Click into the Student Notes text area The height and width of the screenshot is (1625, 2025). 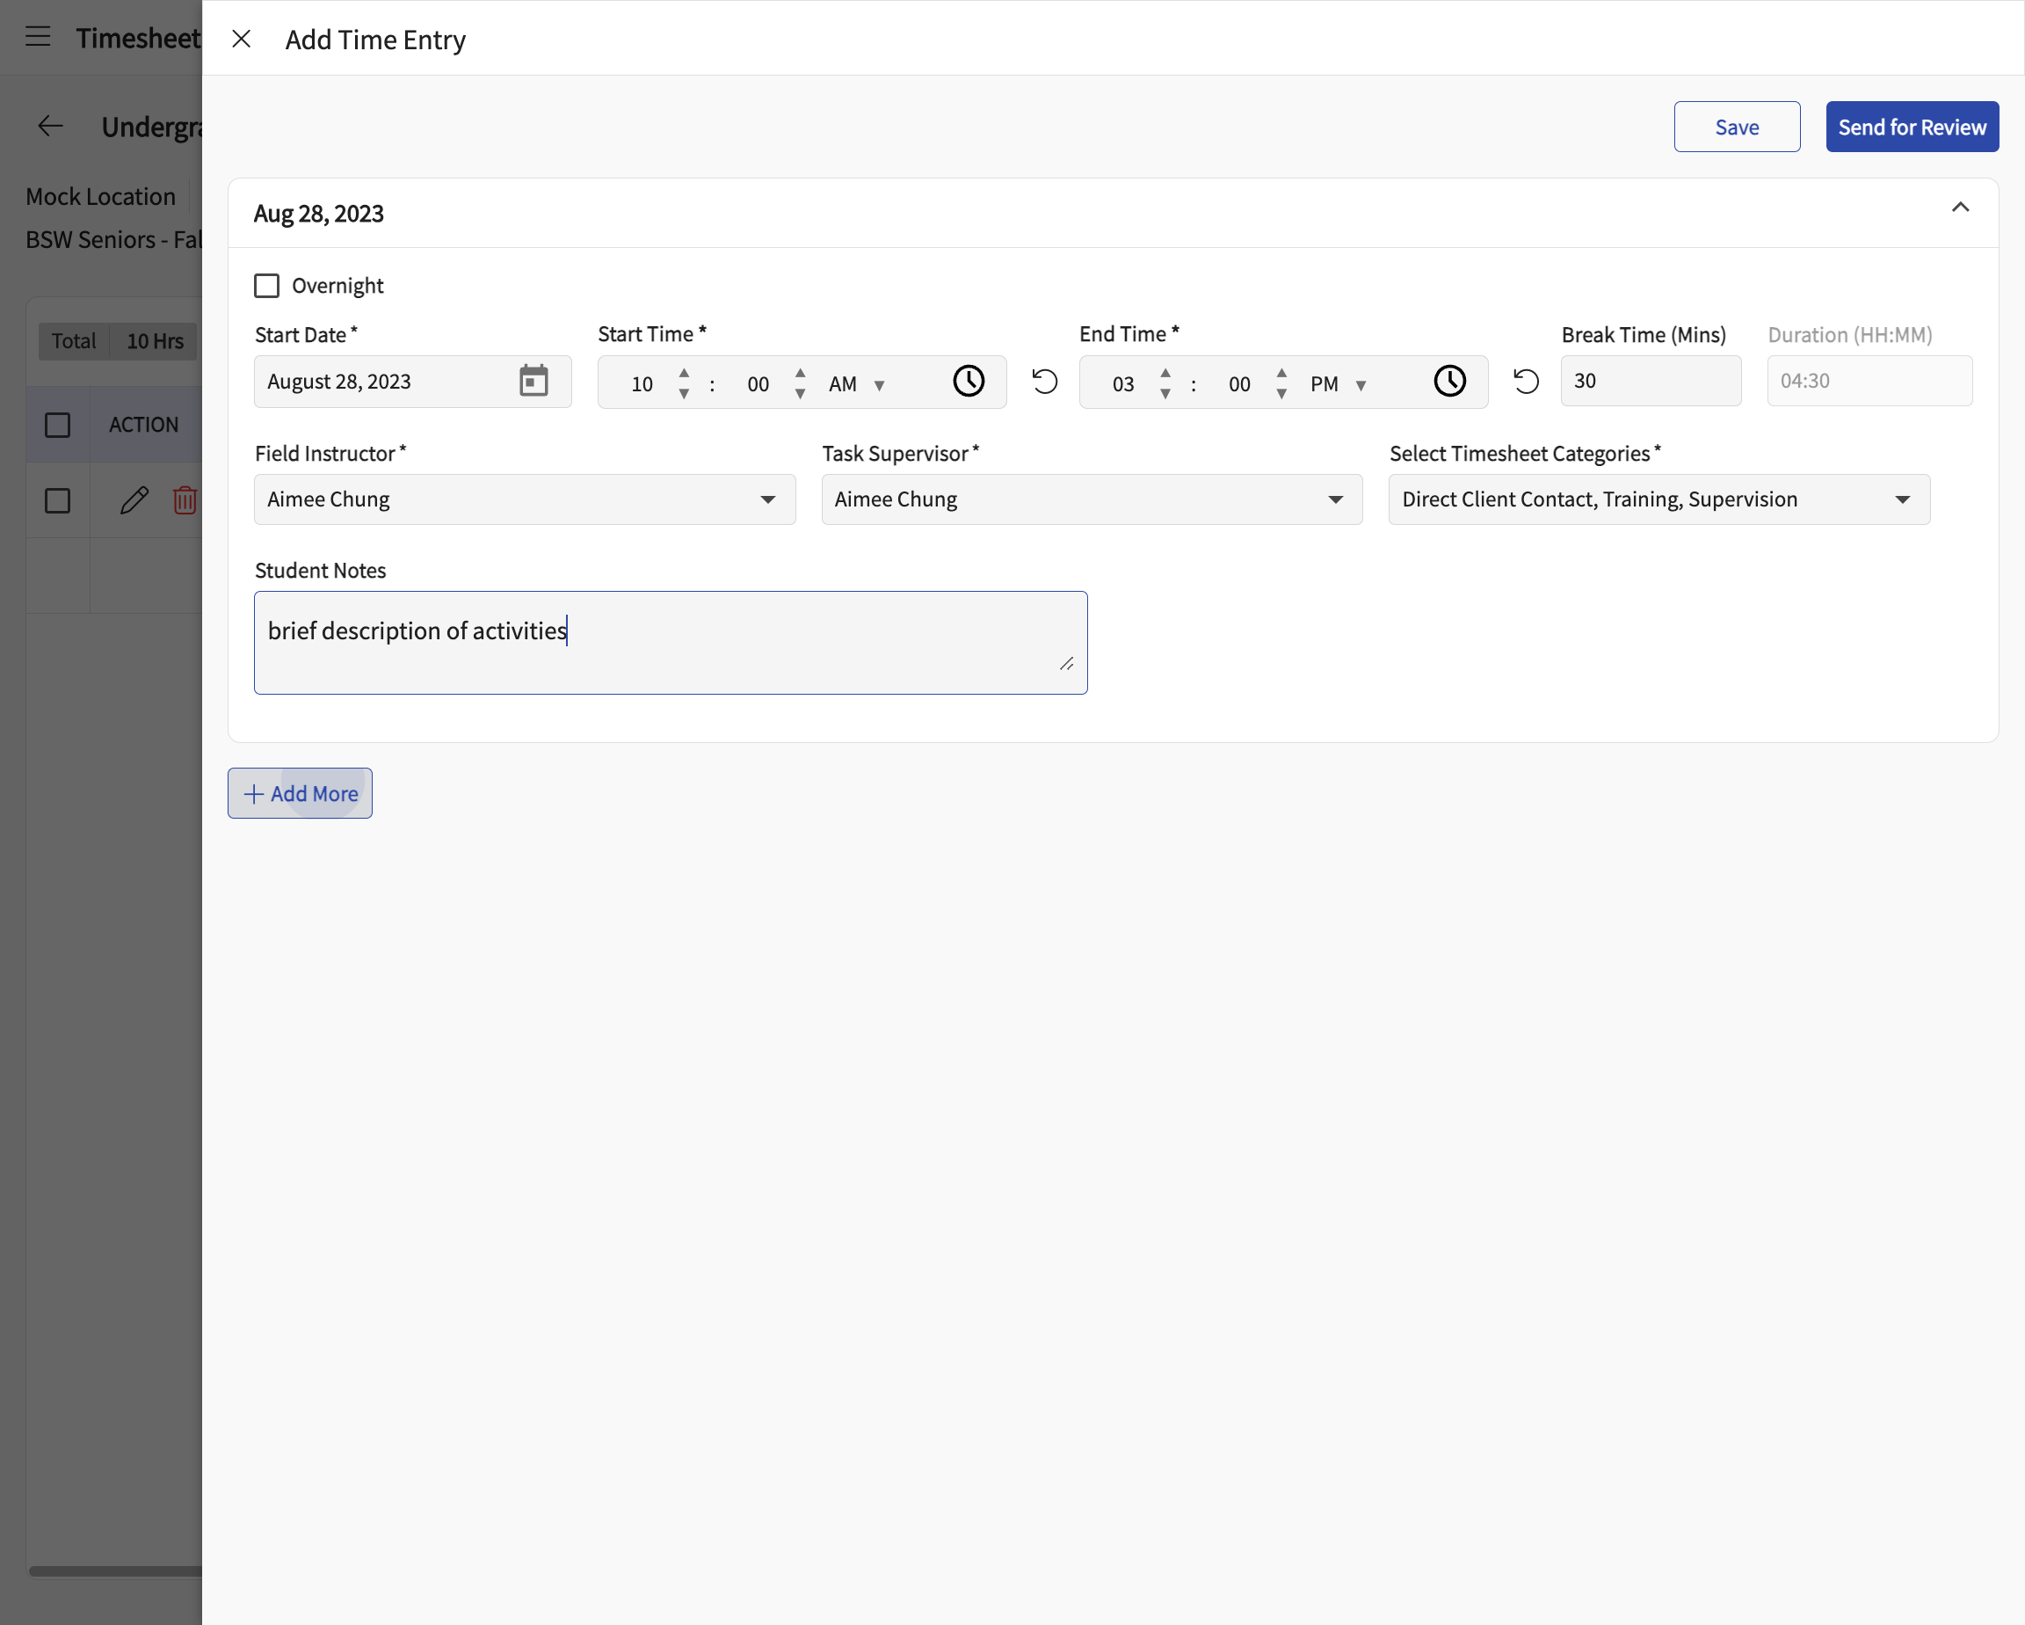pyautogui.click(x=671, y=643)
